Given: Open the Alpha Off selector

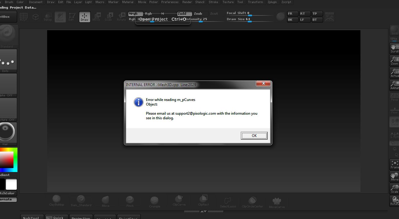Looking at the screenshot, I should point(8,85).
